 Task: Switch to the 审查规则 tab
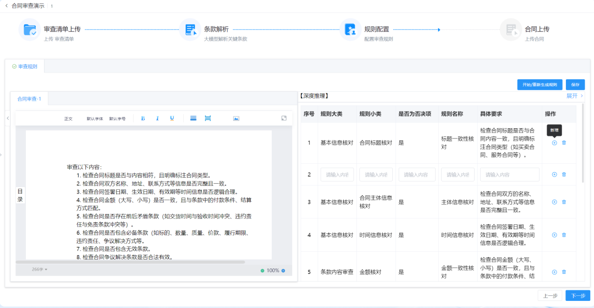[25, 67]
